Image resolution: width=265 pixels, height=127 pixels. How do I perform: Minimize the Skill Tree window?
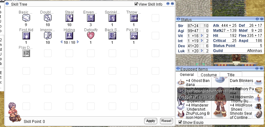point(168,4)
